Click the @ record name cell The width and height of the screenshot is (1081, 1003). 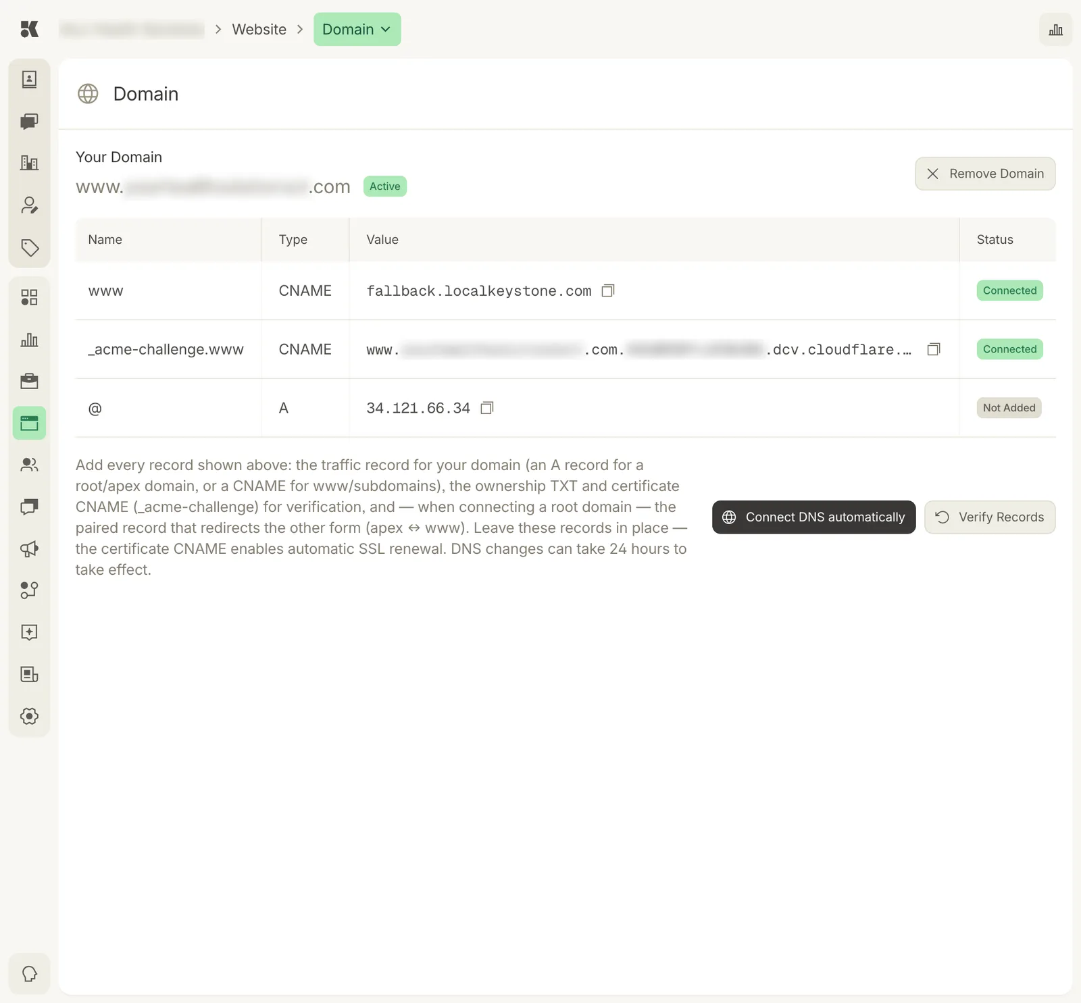[x=95, y=408]
